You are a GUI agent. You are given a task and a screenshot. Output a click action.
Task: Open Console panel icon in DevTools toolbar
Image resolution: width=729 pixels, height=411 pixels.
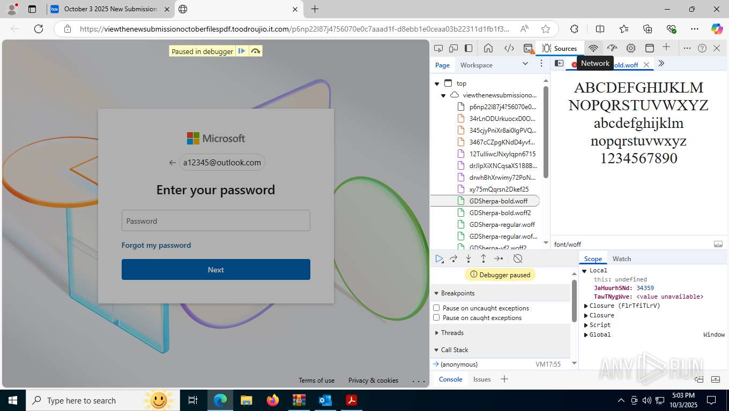[529, 48]
